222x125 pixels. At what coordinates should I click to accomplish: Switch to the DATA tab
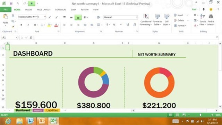pyautogui.click(x=74, y=10)
